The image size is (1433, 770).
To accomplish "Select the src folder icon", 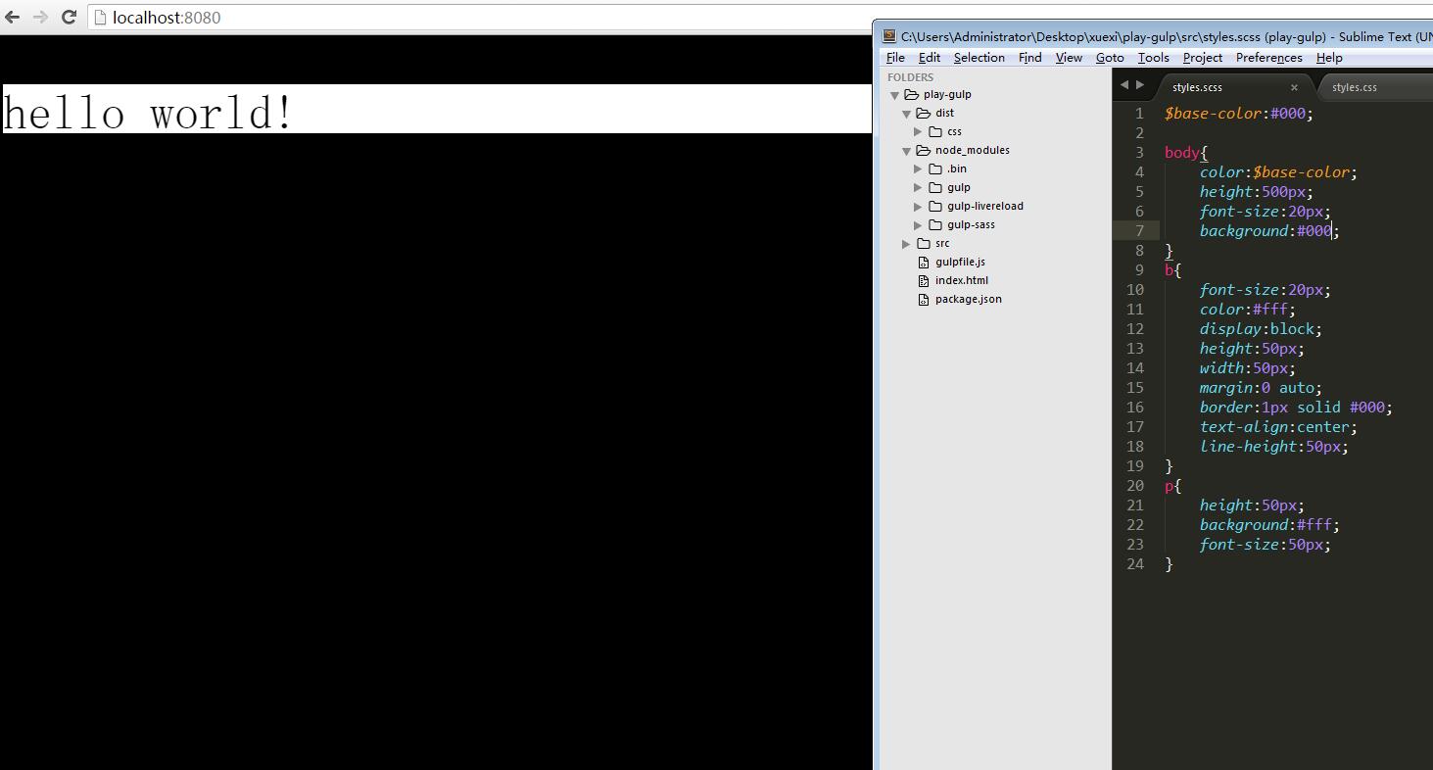I will (x=924, y=243).
